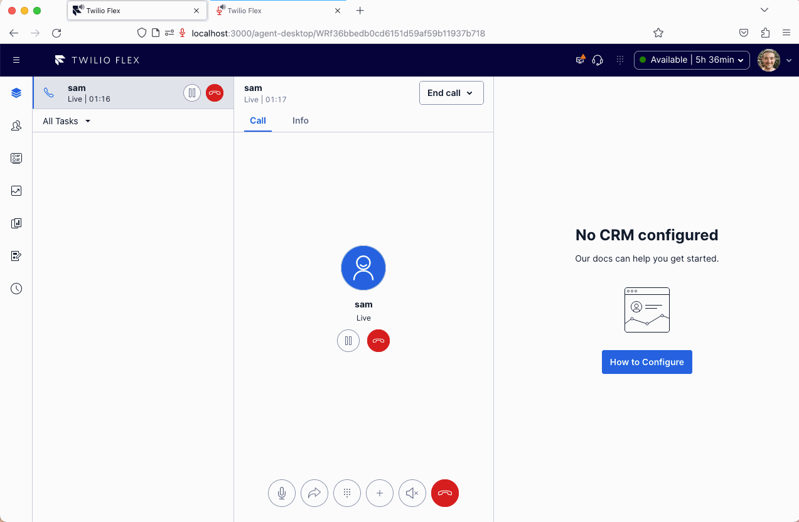Open the browser extensions puzzle icon

(765, 33)
